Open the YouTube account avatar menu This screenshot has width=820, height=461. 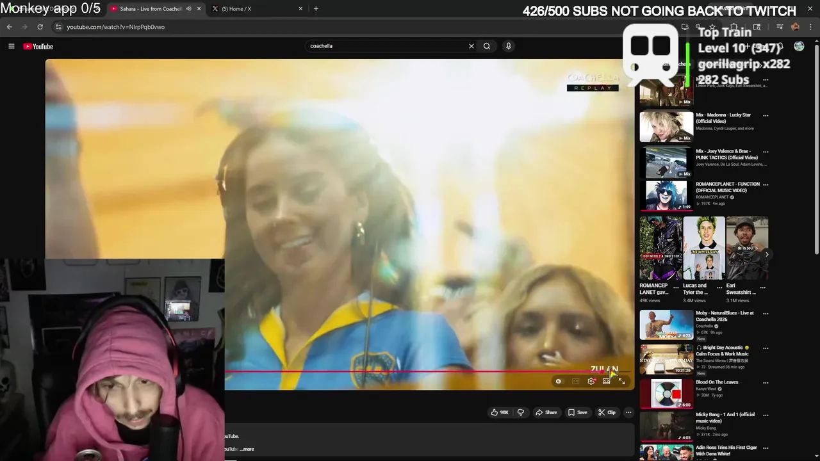799,46
